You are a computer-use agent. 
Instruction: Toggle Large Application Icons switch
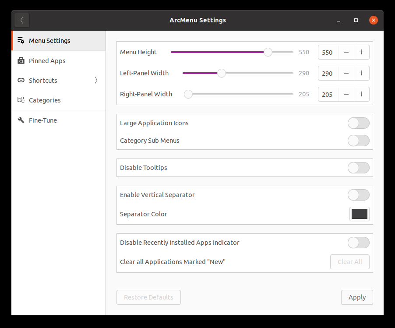click(x=359, y=123)
